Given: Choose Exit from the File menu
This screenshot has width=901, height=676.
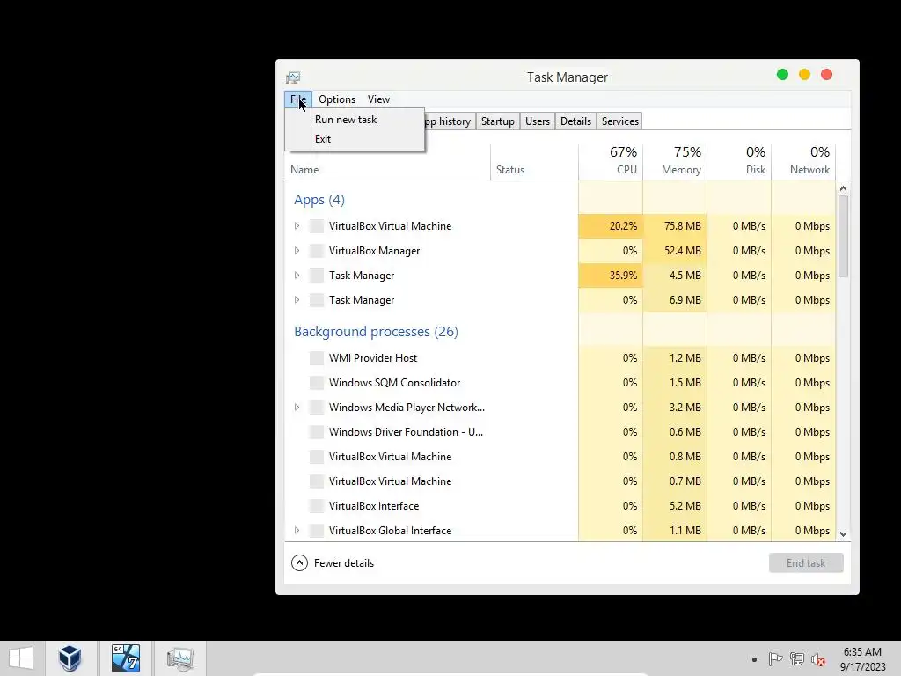Looking at the screenshot, I should 355,139.
